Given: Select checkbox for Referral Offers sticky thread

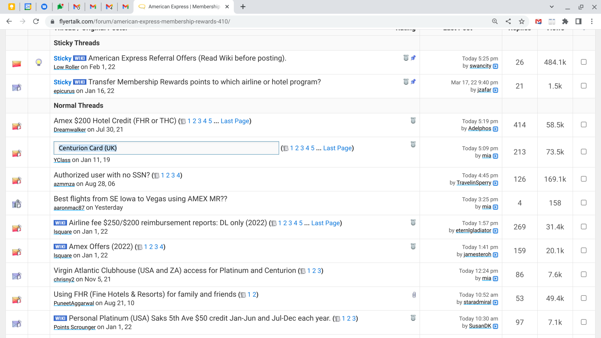Looking at the screenshot, I should coord(584,62).
